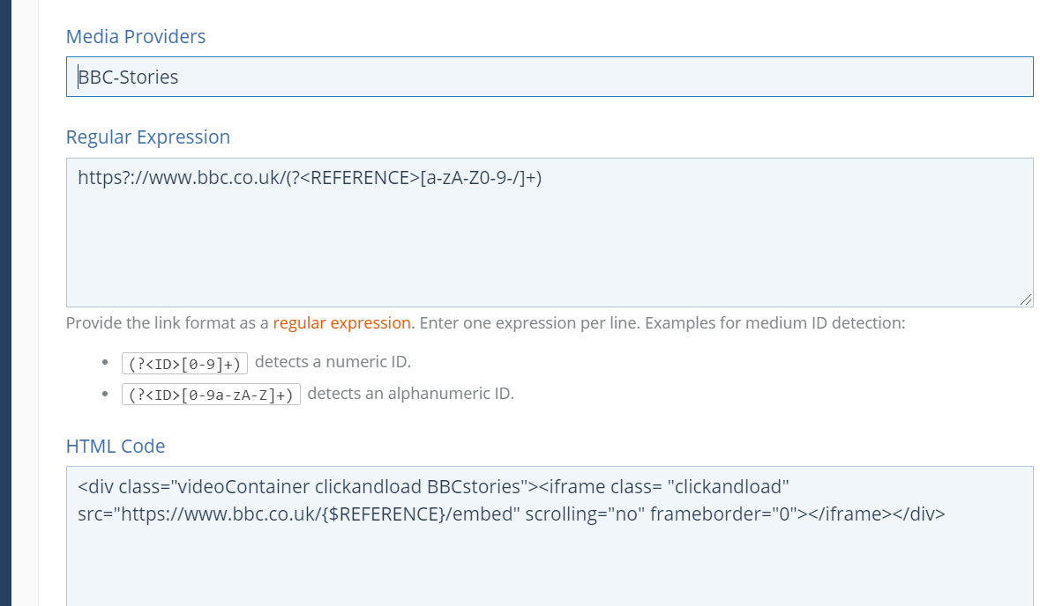This screenshot has height=606, width=1040.
Task: Click the "Enter one expression per line" hint
Action: click(x=529, y=322)
